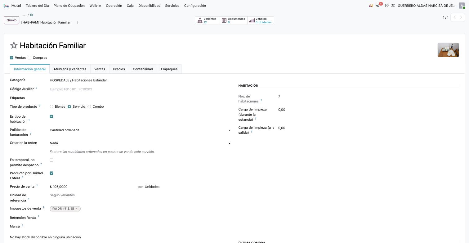Uncheck Es tipo de habitación

[x=51, y=117]
